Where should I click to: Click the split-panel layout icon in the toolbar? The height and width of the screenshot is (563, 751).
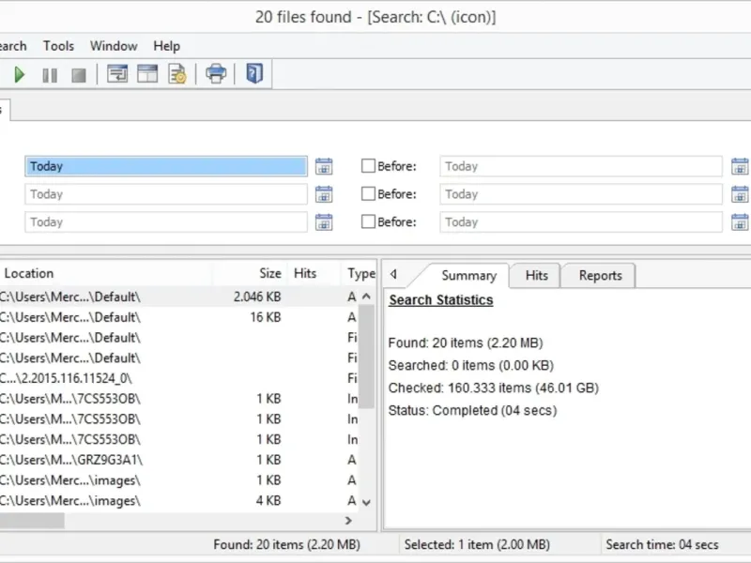(x=147, y=74)
